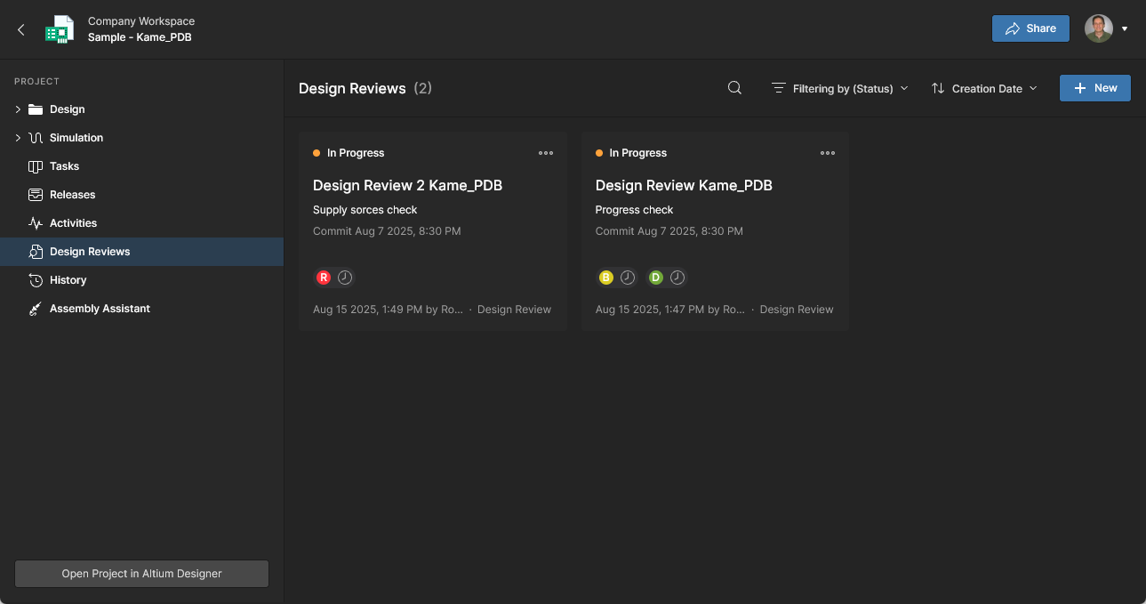Click the red R reviewer avatar

[x=324, y=278]
